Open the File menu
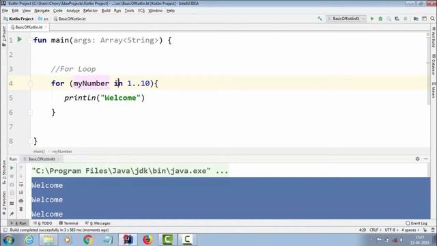Screen dimensions: 437x246 pyautogui.click(x=5, y=11)
